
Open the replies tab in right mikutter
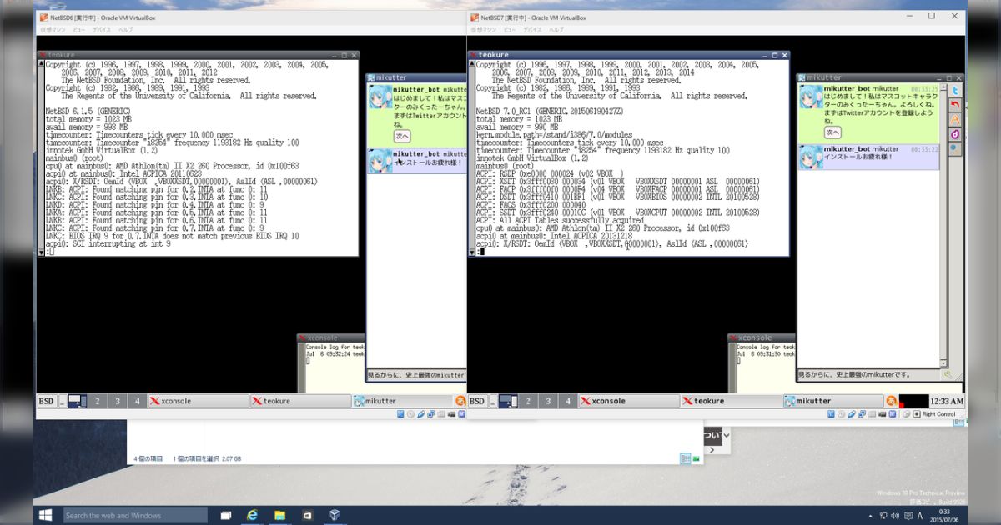point(956,104)
